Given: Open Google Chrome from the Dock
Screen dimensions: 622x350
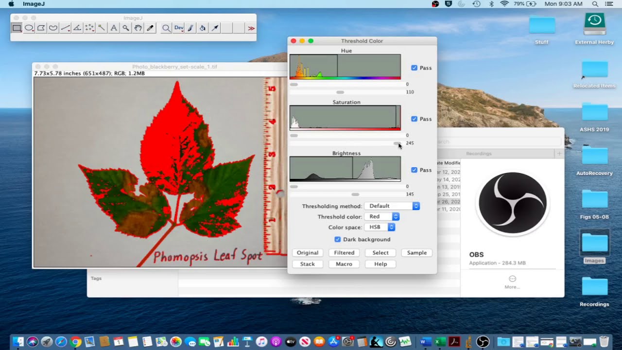Looking at the screenshot, I should pos(75,342).
